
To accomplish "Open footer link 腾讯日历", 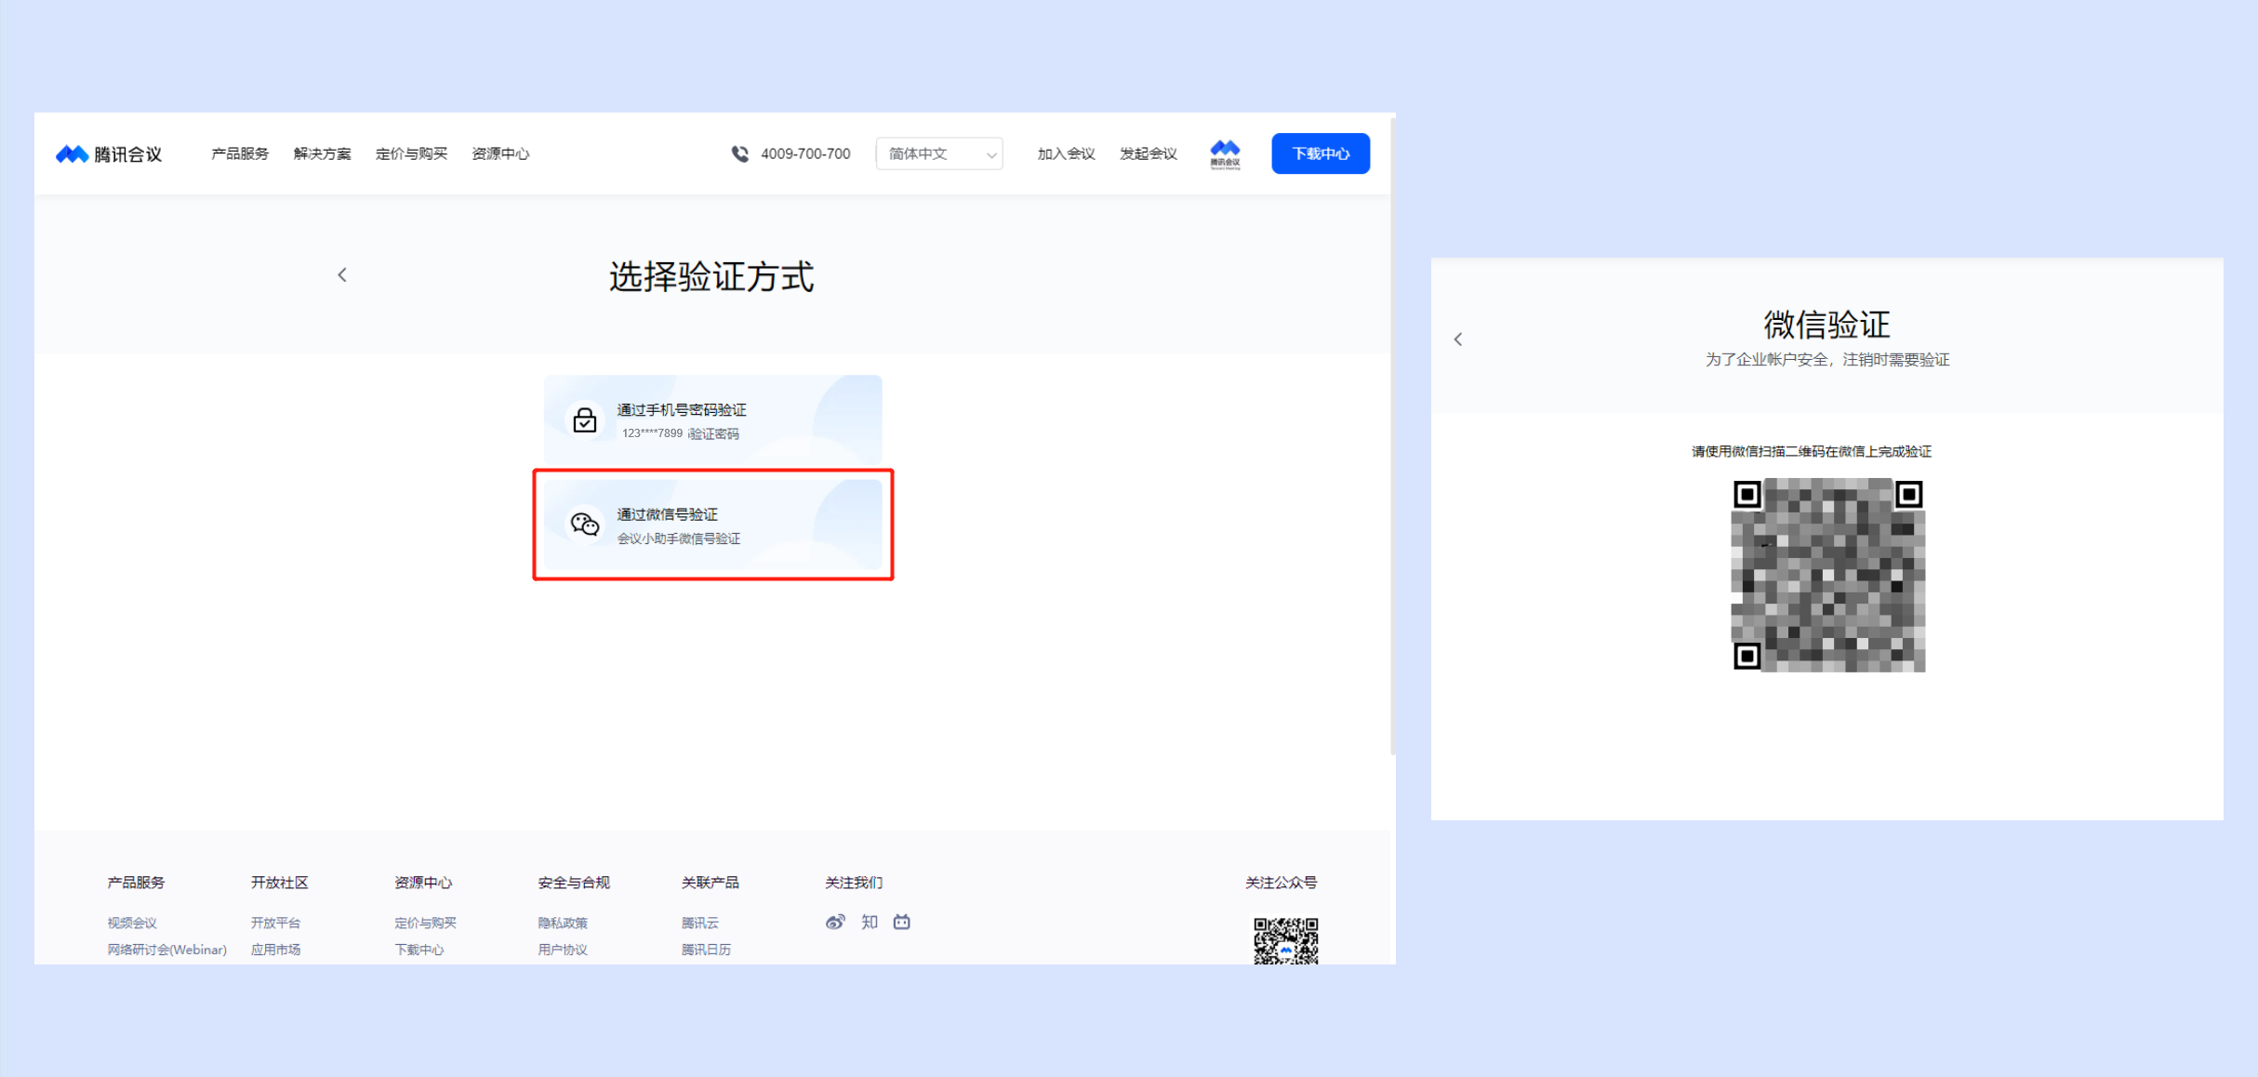I will pos(706,950).
